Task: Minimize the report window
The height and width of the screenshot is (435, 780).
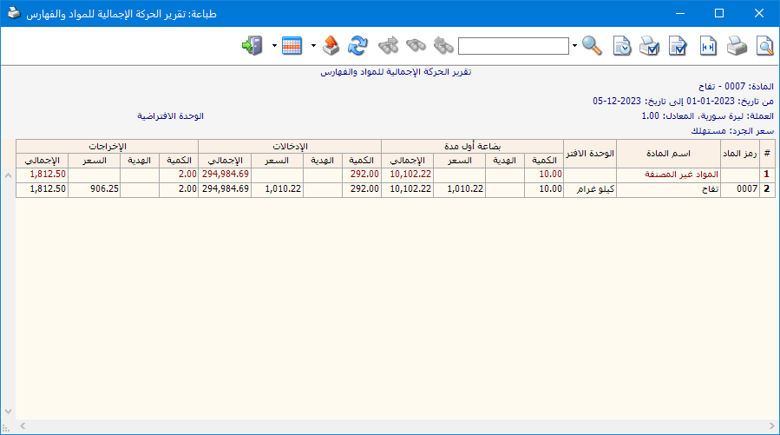Action: pyautogui.click(x=680, y=13)
